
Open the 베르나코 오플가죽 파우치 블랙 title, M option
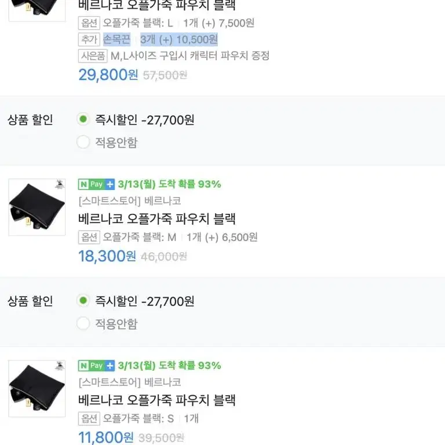point(156,218)
